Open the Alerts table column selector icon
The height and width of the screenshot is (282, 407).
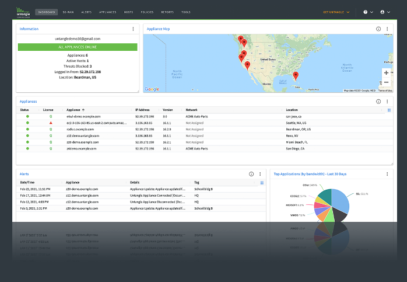point(262,183)
